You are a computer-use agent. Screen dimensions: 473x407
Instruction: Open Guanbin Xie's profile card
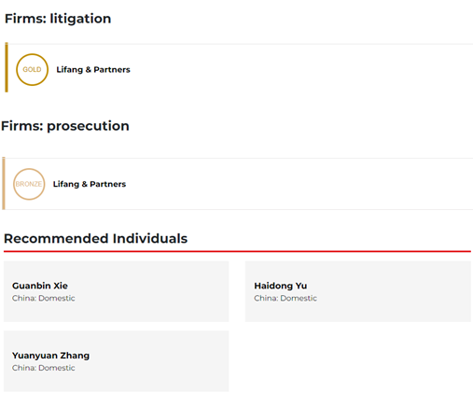[x=116, y=291]
